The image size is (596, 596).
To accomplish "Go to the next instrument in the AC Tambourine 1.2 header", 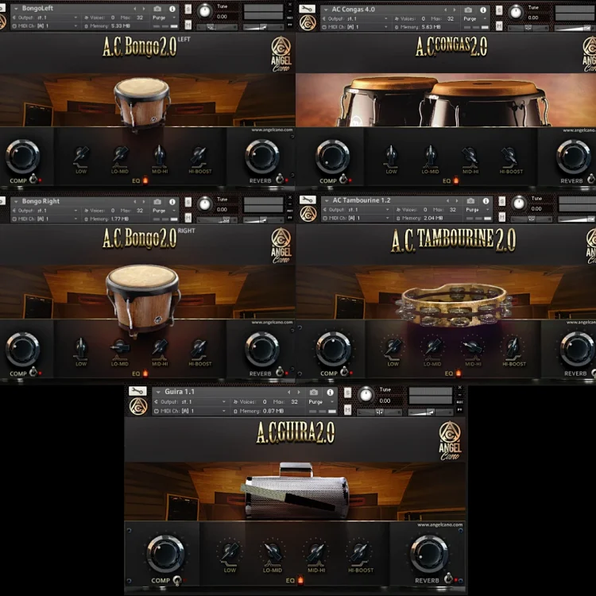I will click(x=457, y=201).
